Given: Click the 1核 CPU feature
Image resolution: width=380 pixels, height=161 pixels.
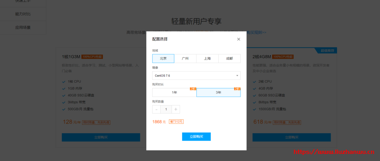Looking at the screenshot, I should click(74, 82).
